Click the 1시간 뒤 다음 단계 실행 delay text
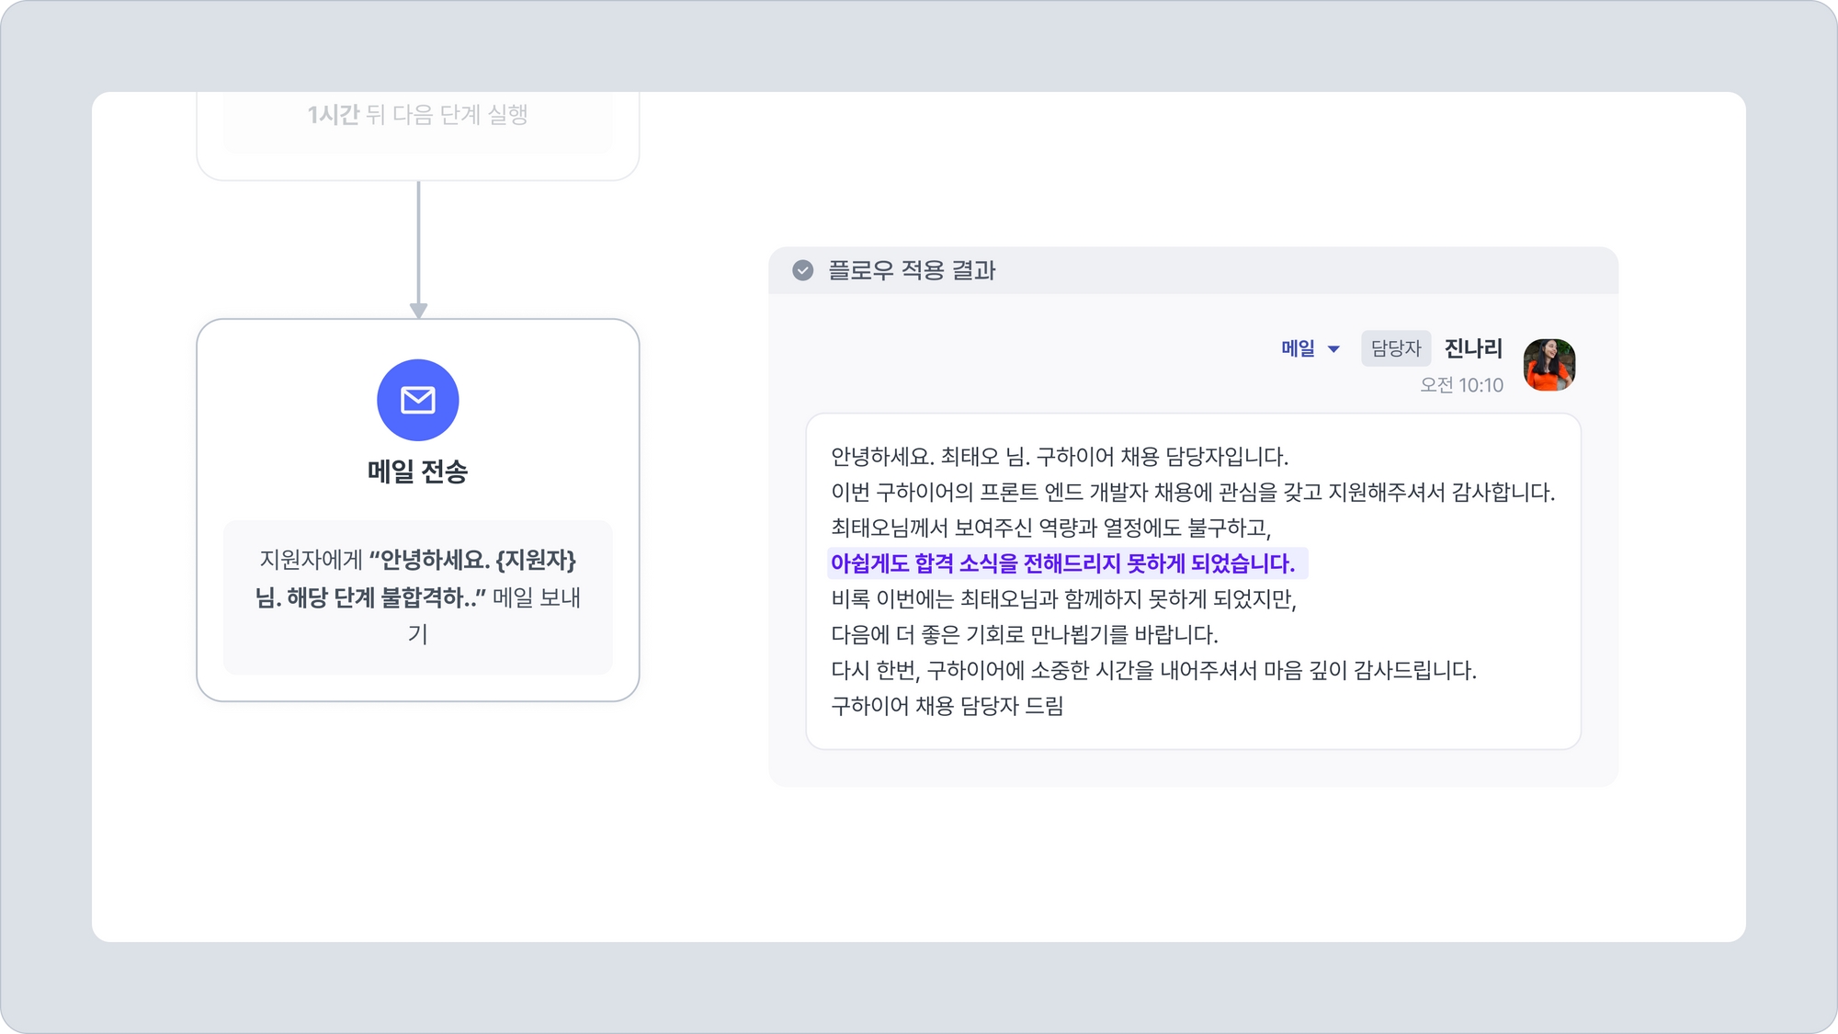Screen dimensions: 1838x1034 point(417,115)
